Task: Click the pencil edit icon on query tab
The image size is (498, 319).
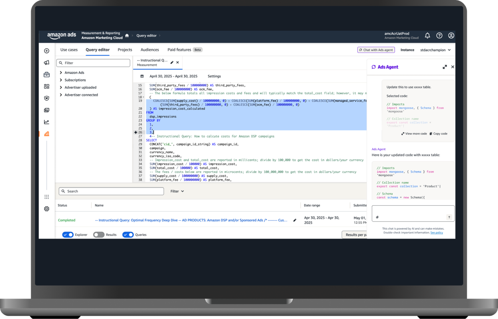Action: click(x=172, y=62)
